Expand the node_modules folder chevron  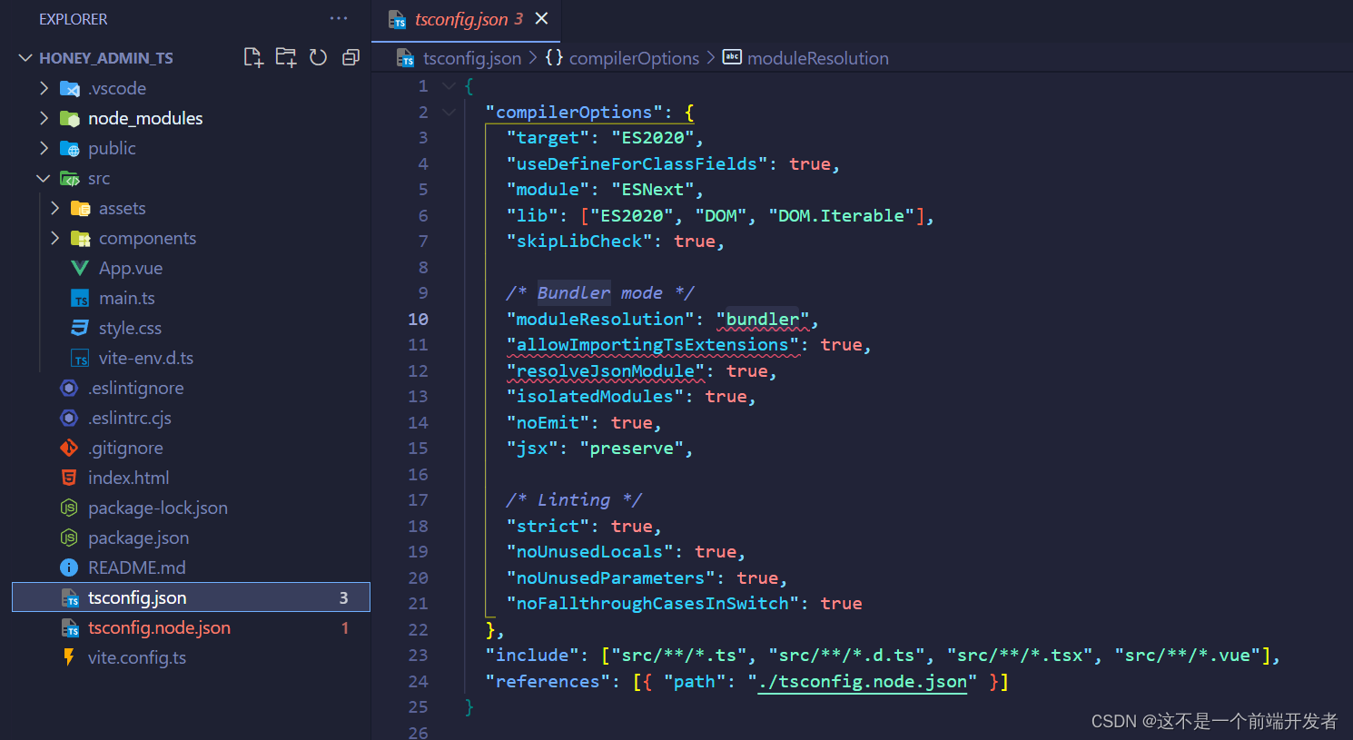pos(44,118)
